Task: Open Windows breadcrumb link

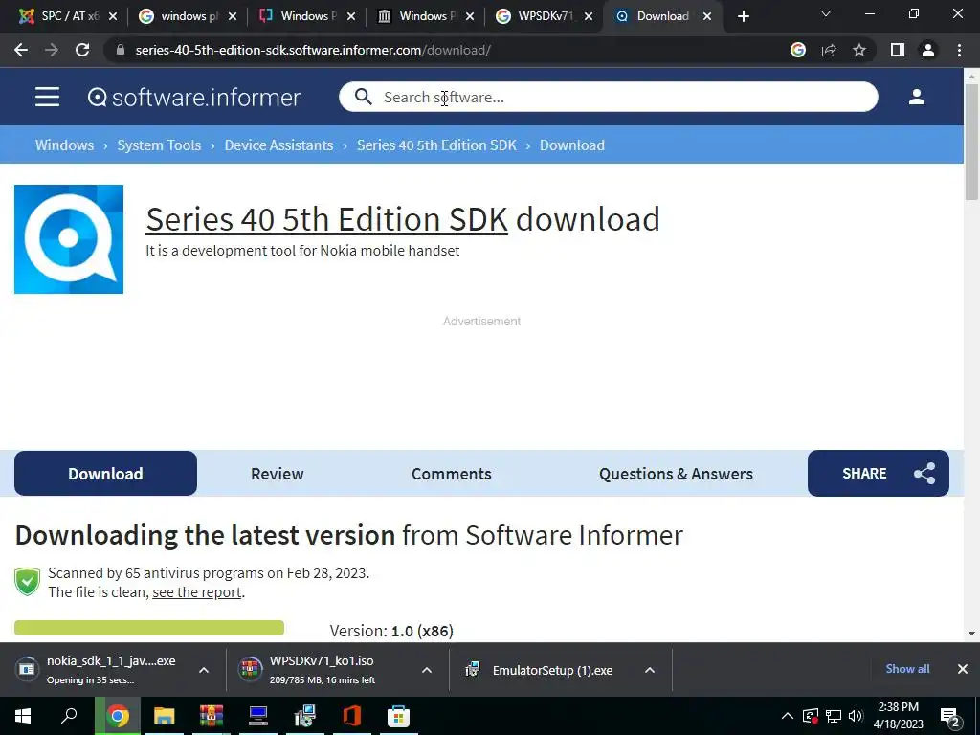Action: click(x=64, y=145)
